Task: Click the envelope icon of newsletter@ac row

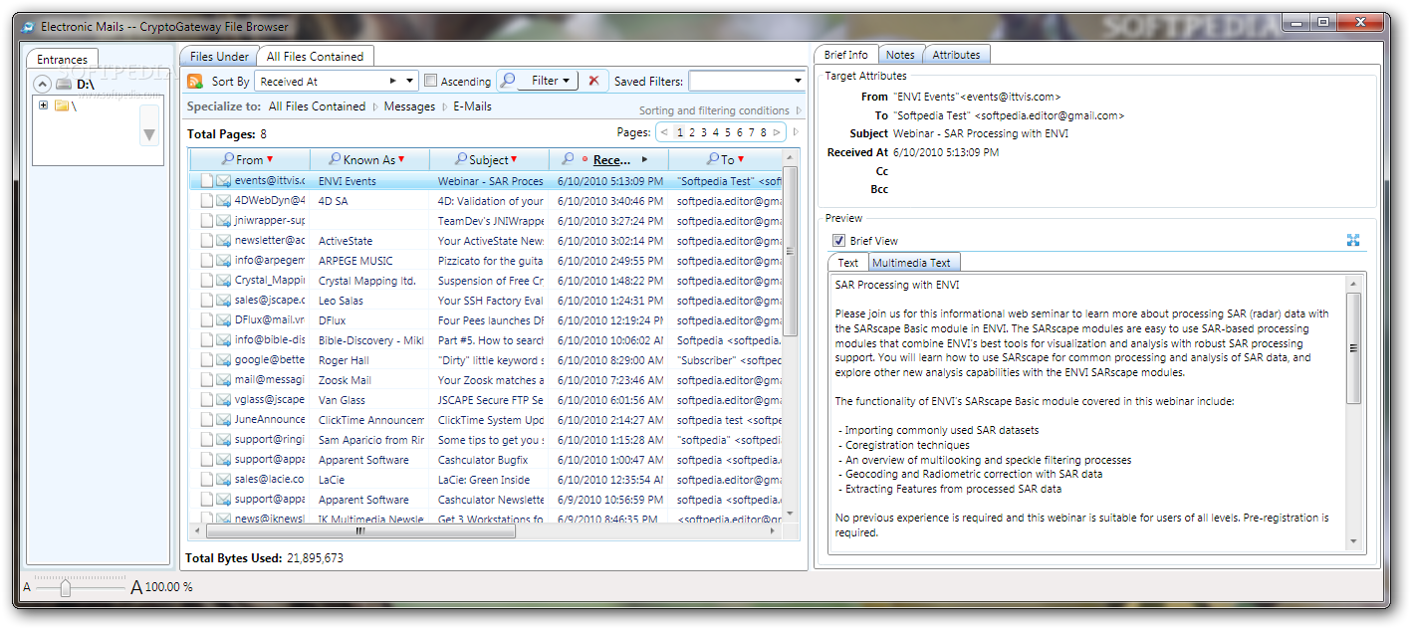Action: (x=224, y=241)
